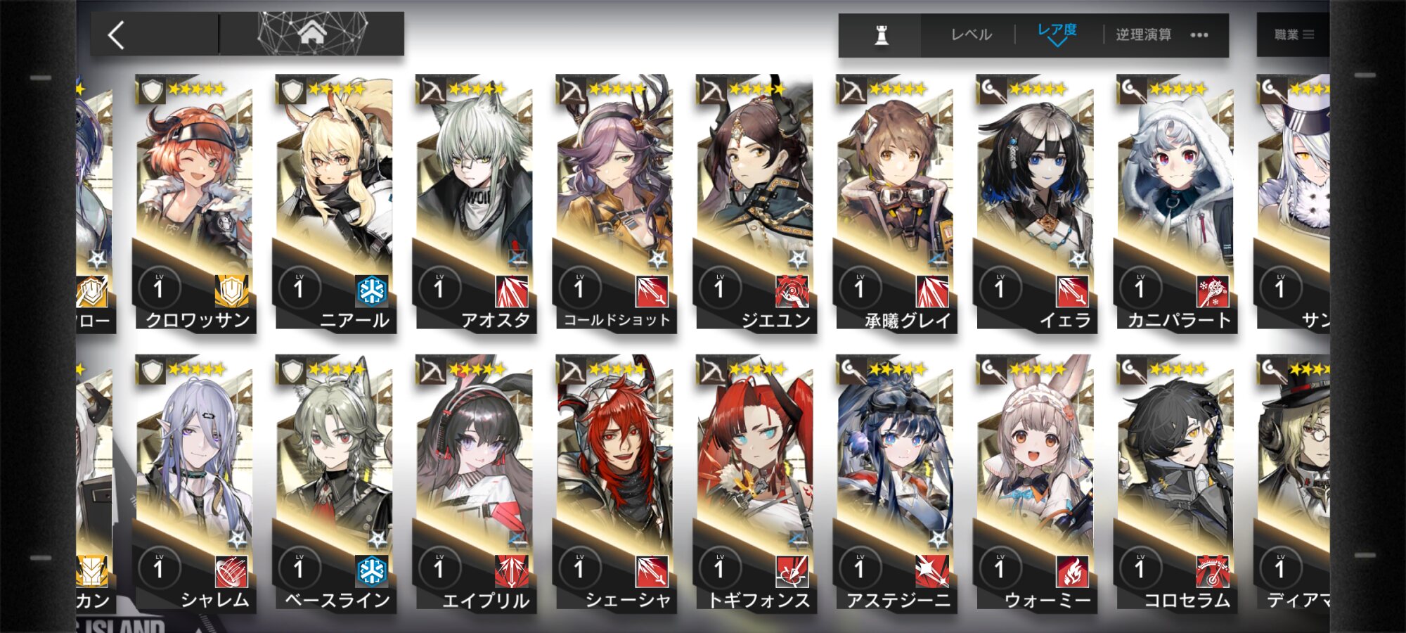
Task: Open the three-dot more sort options
Action: pyautogui.click(x=1199, y=35)
